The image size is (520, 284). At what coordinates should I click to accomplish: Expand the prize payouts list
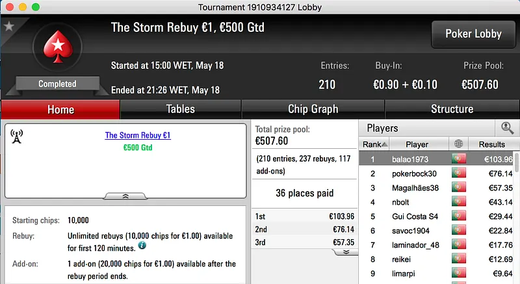click(x=346, y=252)
